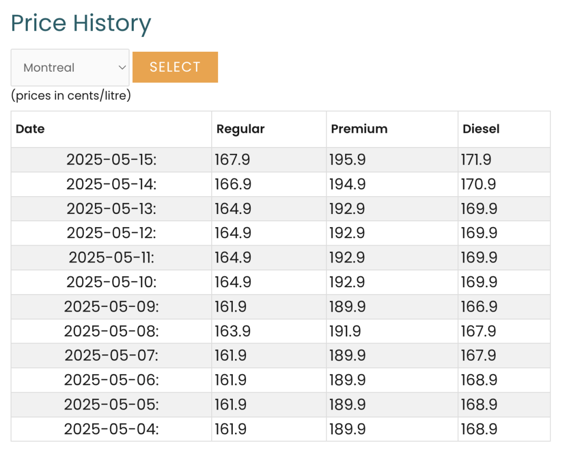The height and width of the screenshot is (456, 569).
Task: Click Premium price 195.9 on 2025-05-15
Action: [x=348, y=160]
